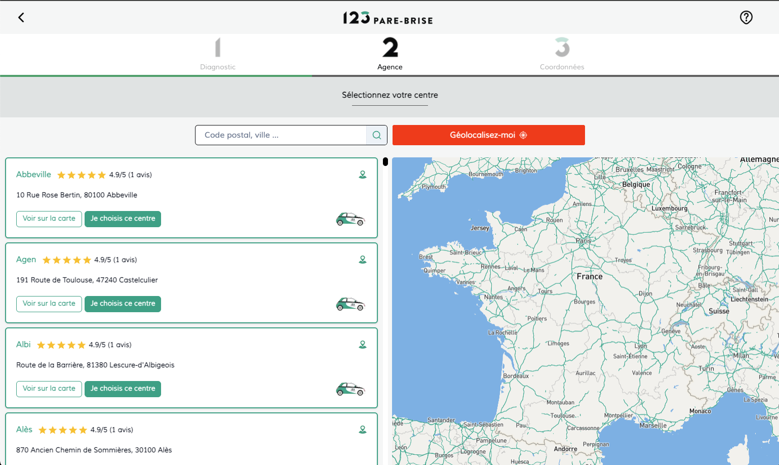This screenshot has width=779, height=465.
Task: Click the Albi star rating
Action: click(x=61, y=345)
